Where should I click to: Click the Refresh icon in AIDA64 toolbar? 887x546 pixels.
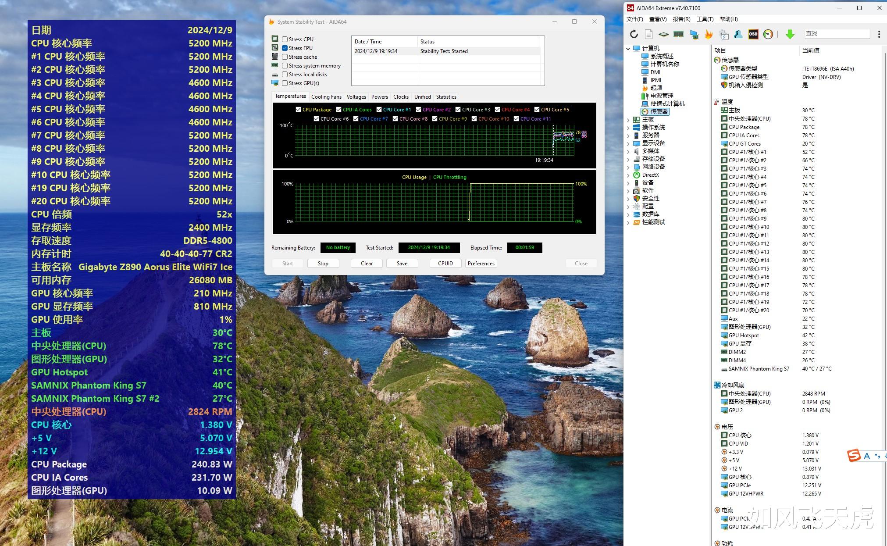coord(634,34)
